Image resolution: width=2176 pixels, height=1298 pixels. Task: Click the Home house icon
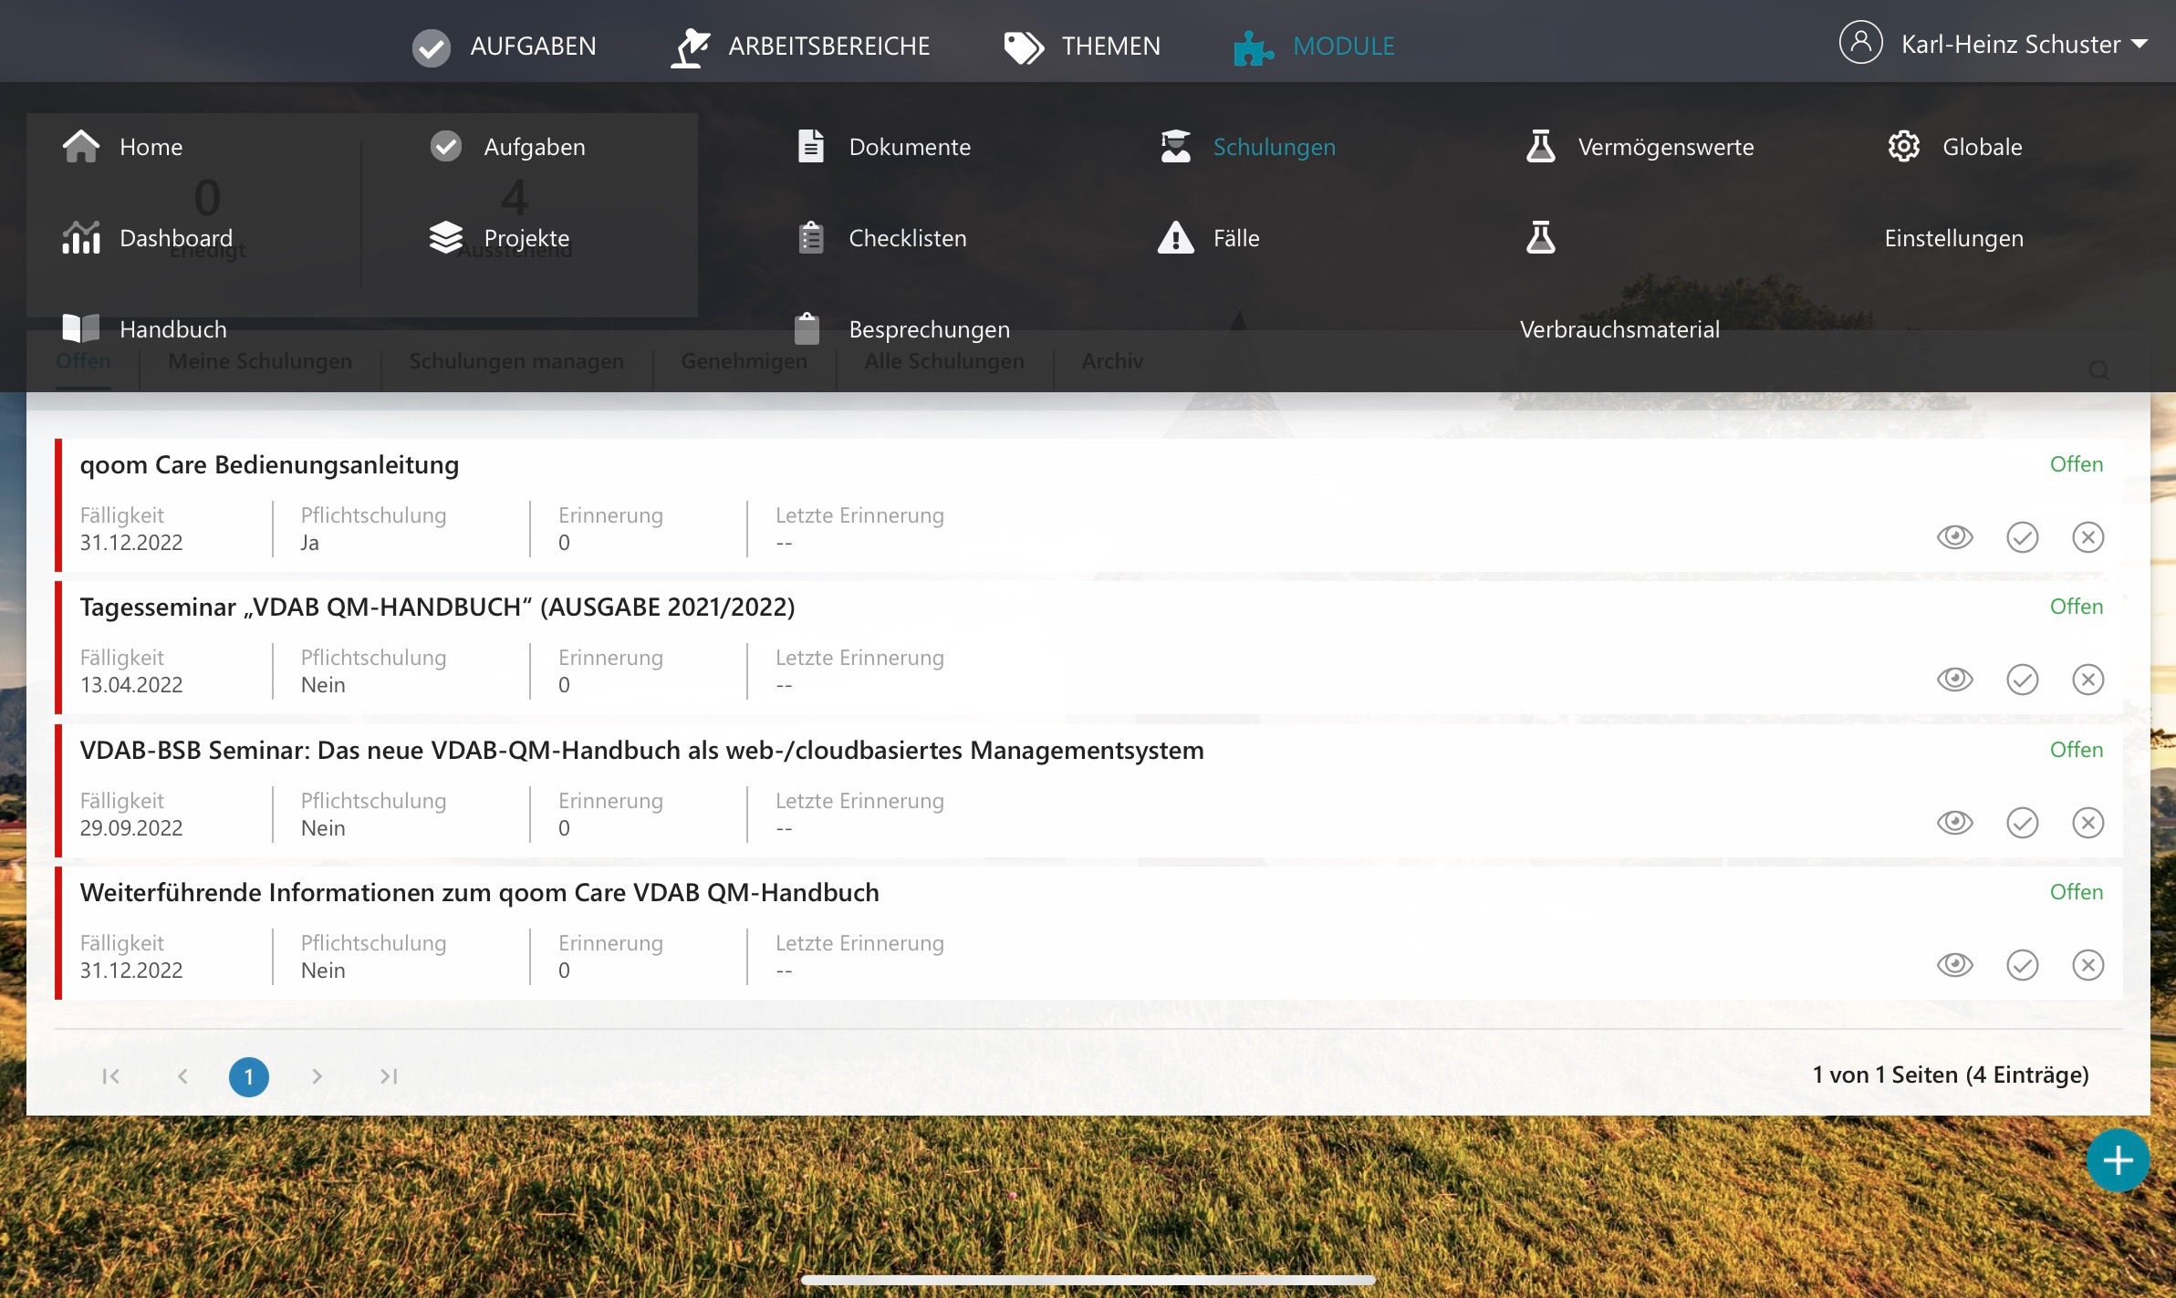(81, 146)
